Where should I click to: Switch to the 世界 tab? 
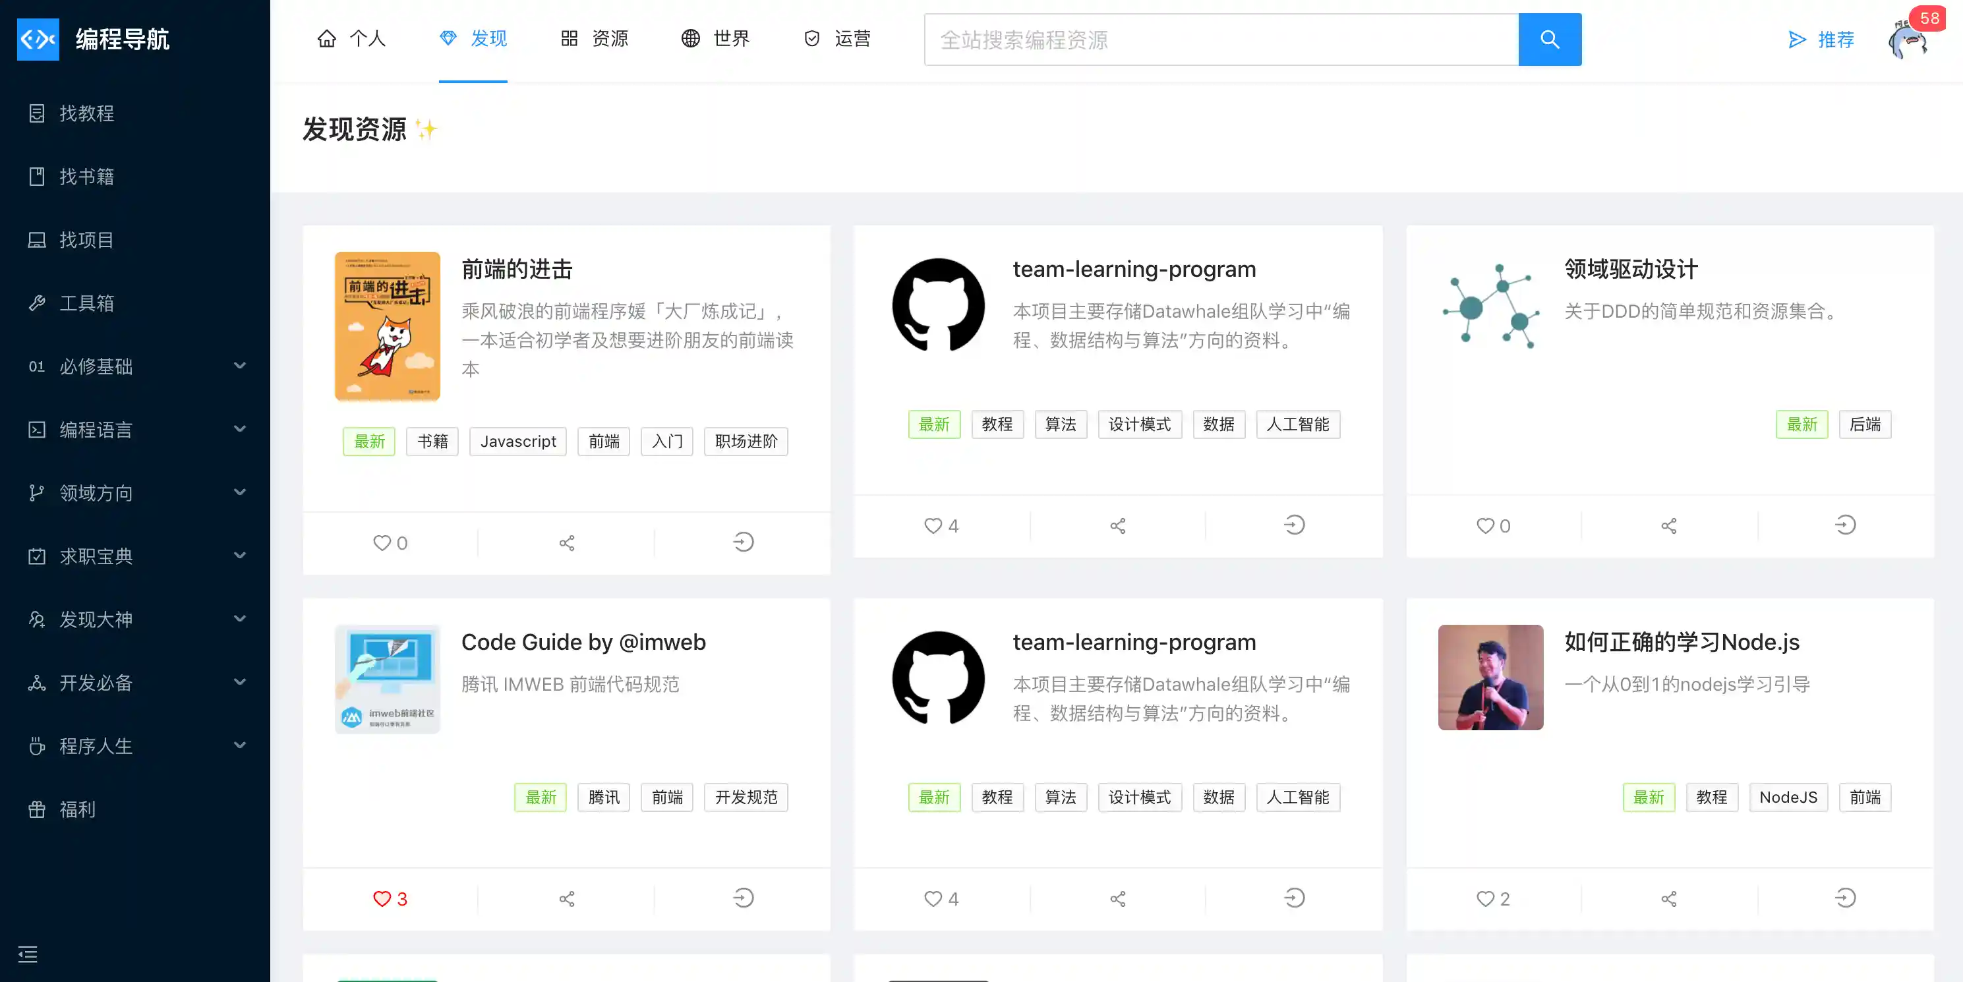coord(715,39)
